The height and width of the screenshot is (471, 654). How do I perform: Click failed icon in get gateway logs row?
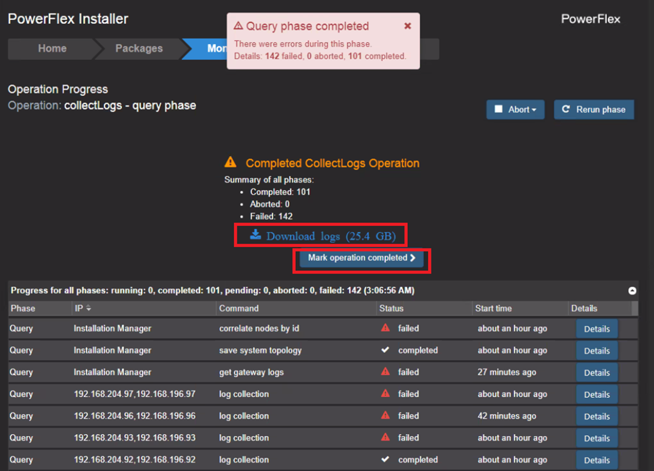[x=386, y=371]
